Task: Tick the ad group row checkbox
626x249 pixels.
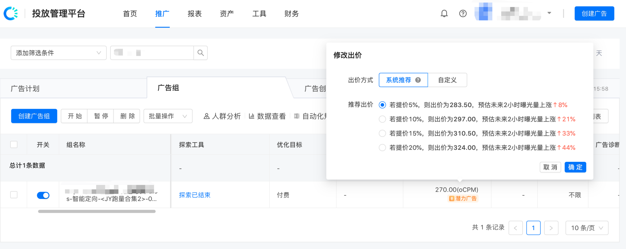Action: tap(14, 195)
